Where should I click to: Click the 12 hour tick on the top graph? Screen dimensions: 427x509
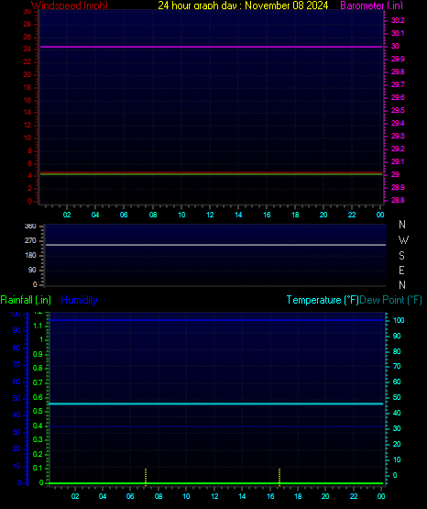[x=210, y=215]
